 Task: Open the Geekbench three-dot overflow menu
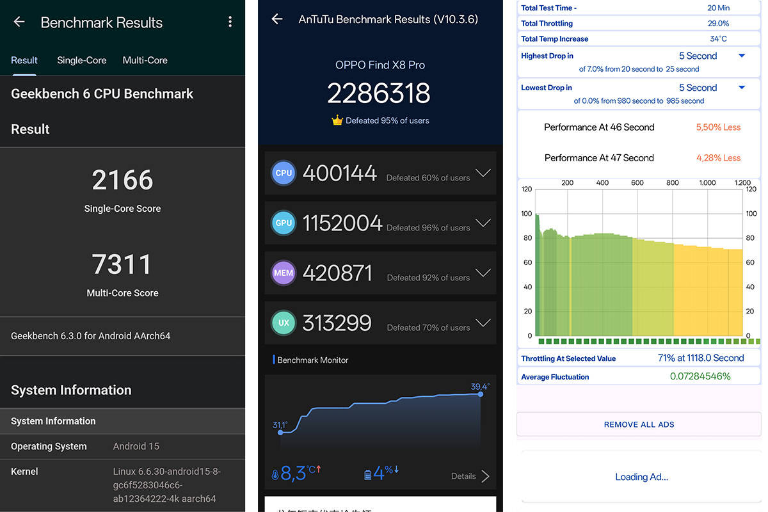click(230, 22)
